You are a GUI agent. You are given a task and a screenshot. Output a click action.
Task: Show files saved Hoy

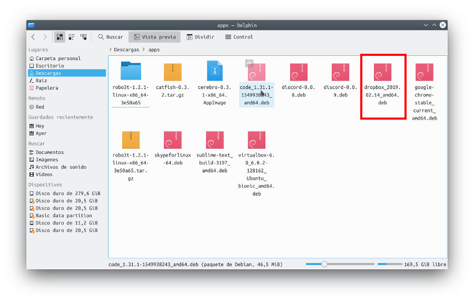click(67, 126)
